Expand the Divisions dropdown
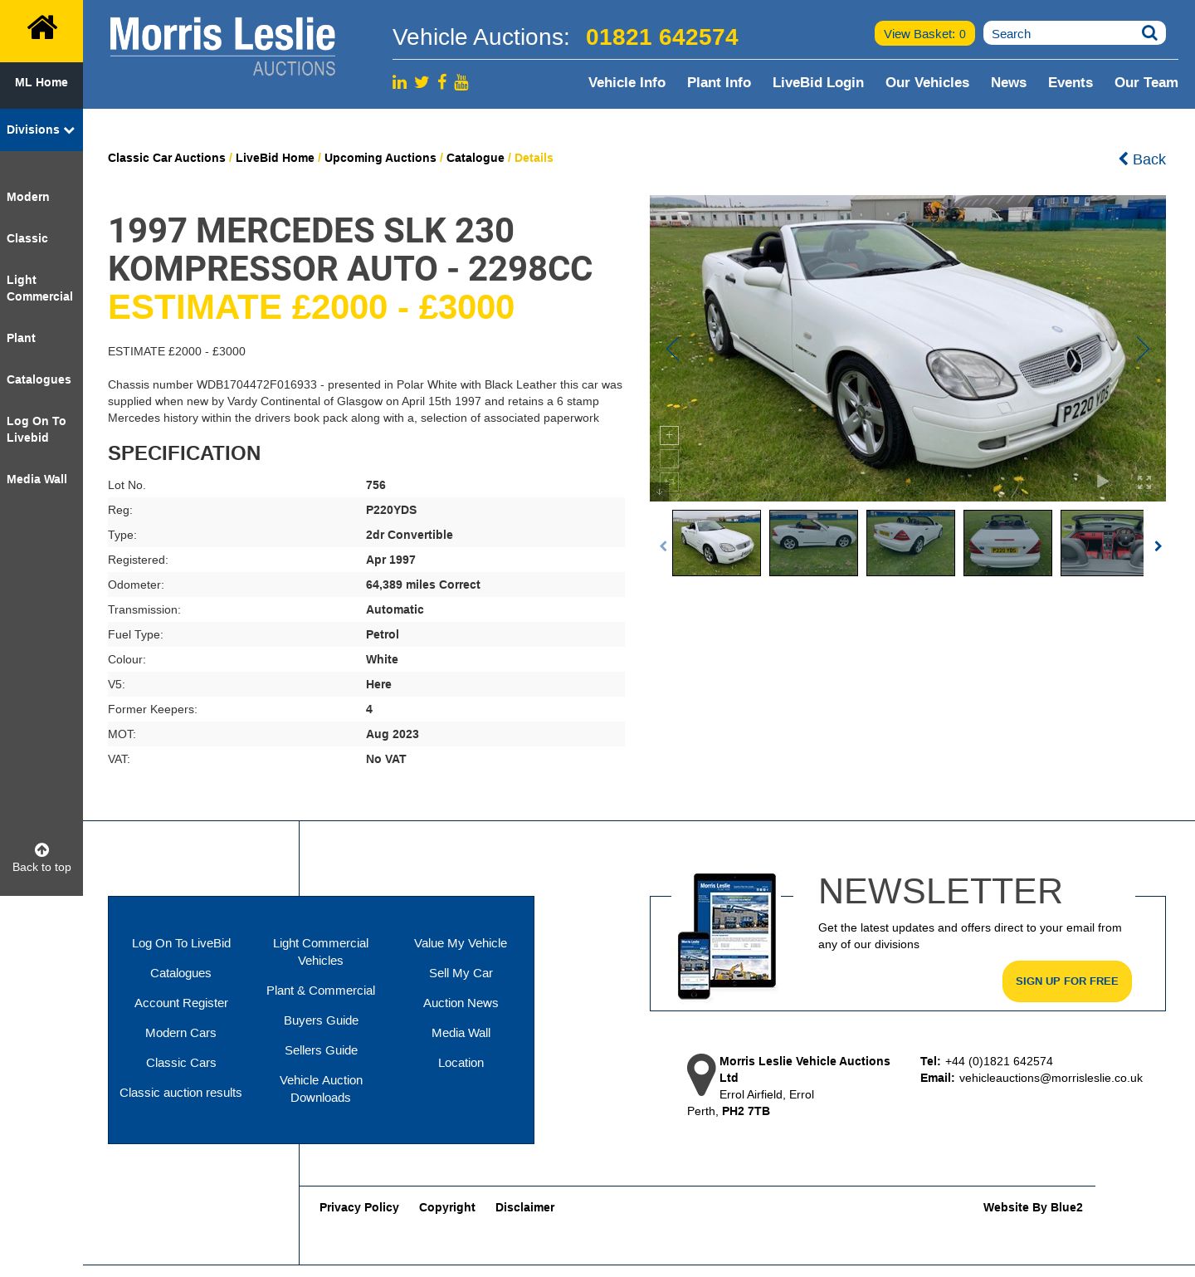 click(41, 130)
